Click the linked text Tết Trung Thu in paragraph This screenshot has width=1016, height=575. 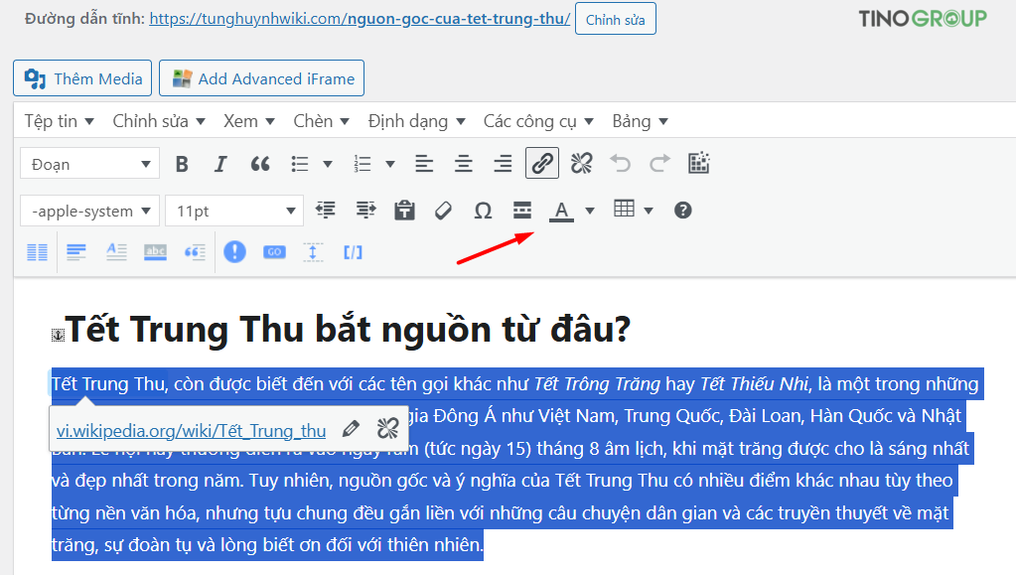[109, 384]
